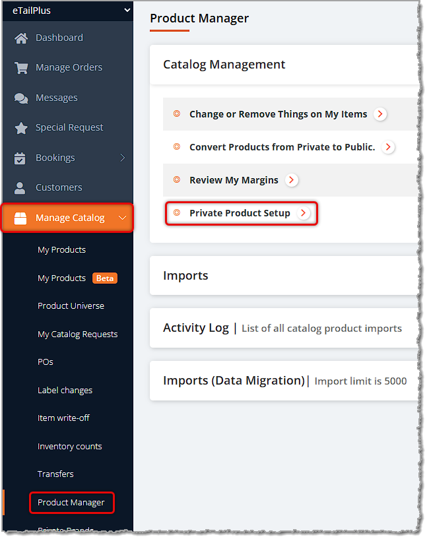
Task: Click bullet icon before Review My Margins
Action: click(177, 179)
